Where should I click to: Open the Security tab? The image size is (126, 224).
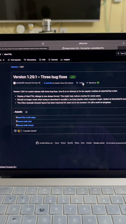click(x=53, y=60)
